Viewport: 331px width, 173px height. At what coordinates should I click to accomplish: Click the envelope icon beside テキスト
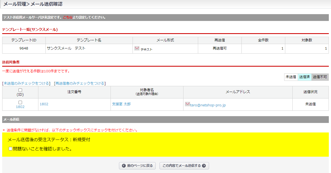[x=137, y=48]
